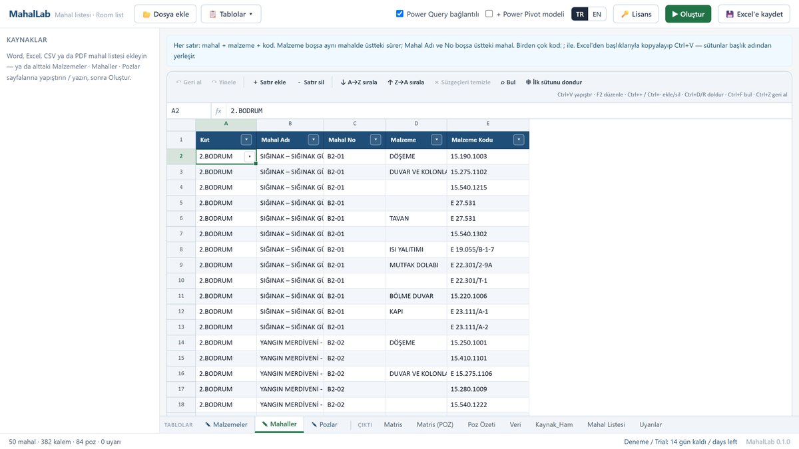Sort descending with Z→A sırala
The width and height of the screenshot is (799, 449).
coord(405,82)
